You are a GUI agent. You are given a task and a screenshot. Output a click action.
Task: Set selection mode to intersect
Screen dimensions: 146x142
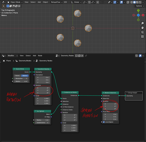(x=19, y=6)
